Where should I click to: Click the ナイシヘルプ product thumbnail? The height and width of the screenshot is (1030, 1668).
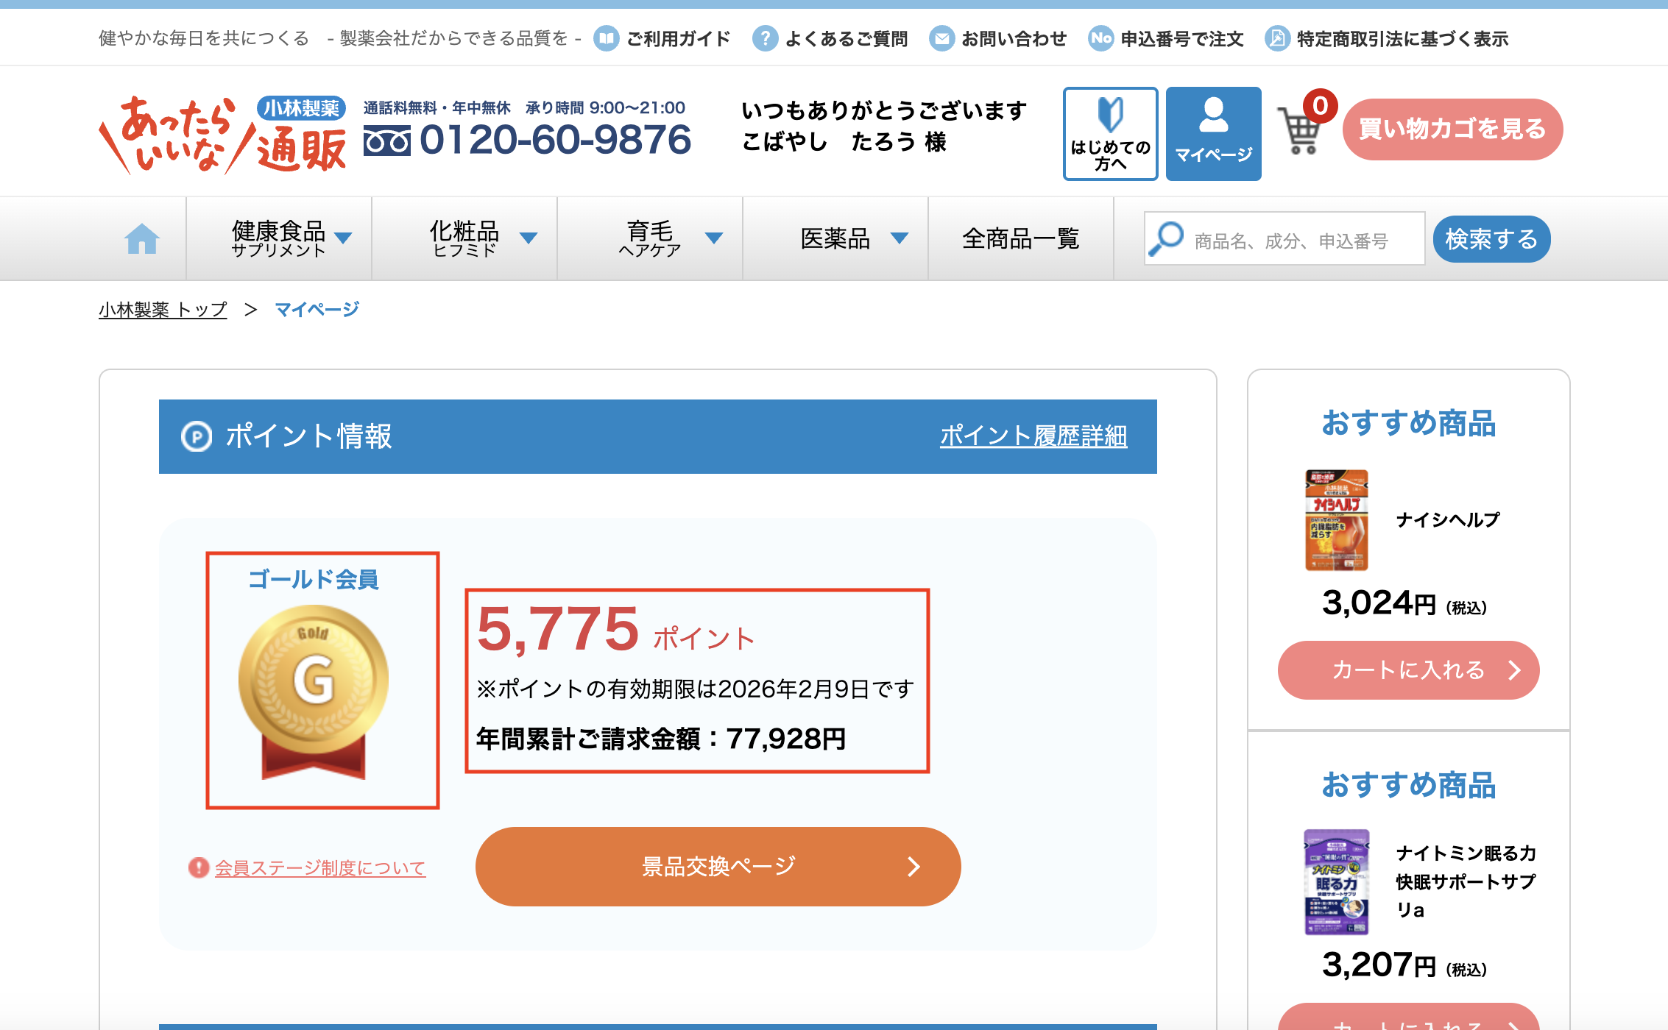[1336, 520]
